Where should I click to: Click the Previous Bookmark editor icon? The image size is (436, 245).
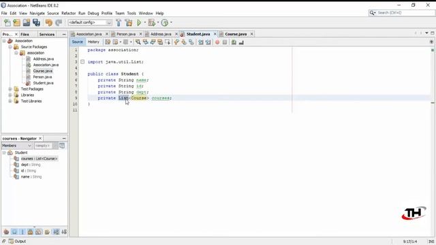tap(176, 42)
